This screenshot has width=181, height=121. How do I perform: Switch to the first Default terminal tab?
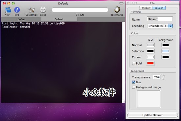coord(21,19)
